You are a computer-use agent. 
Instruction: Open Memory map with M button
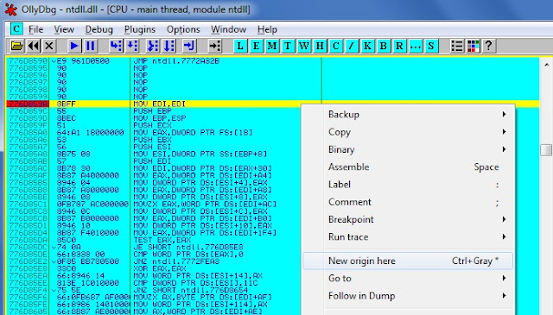pos(272,46)
